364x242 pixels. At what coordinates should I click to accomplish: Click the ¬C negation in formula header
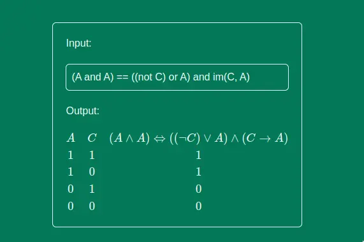point(189,138)
